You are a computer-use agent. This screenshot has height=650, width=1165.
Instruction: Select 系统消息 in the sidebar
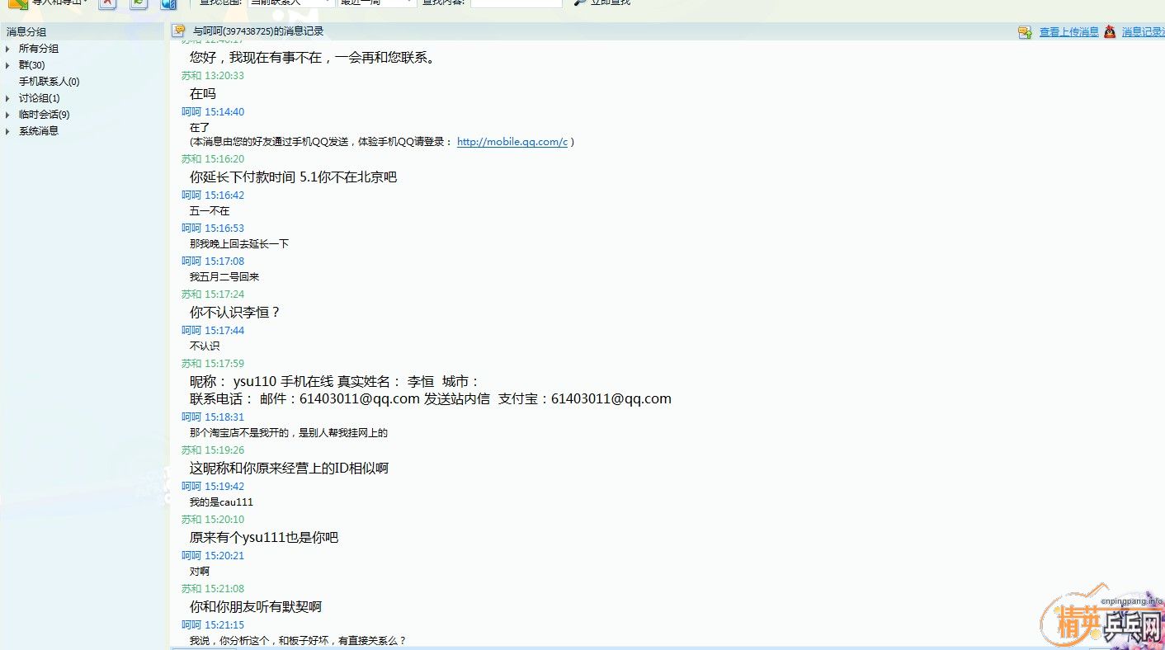coord(39,131)
